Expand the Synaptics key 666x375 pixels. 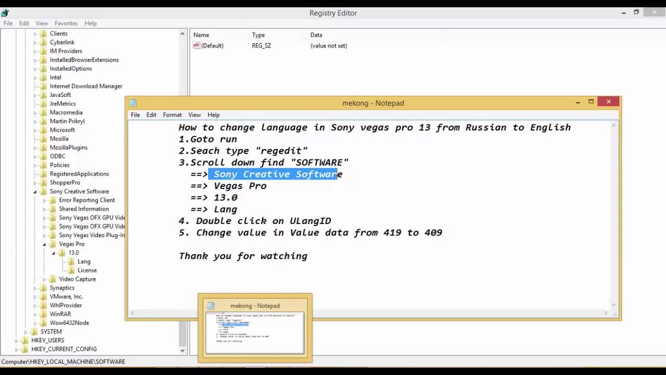click(x=35, y=288)
